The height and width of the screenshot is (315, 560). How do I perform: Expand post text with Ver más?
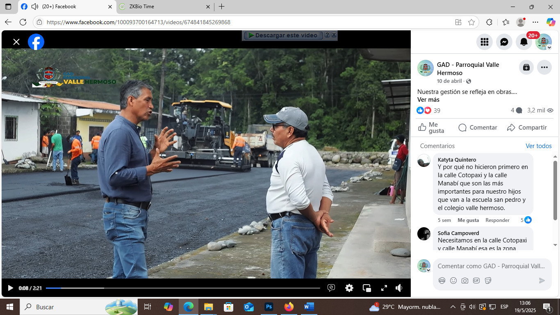pos(428,100)
